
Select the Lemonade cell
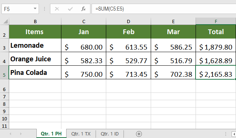click(35, 45)
